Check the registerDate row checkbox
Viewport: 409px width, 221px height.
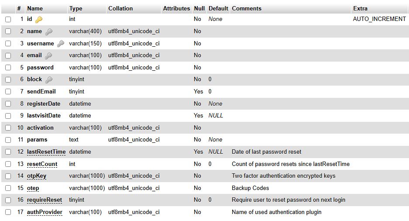click(x=8, y=104)
